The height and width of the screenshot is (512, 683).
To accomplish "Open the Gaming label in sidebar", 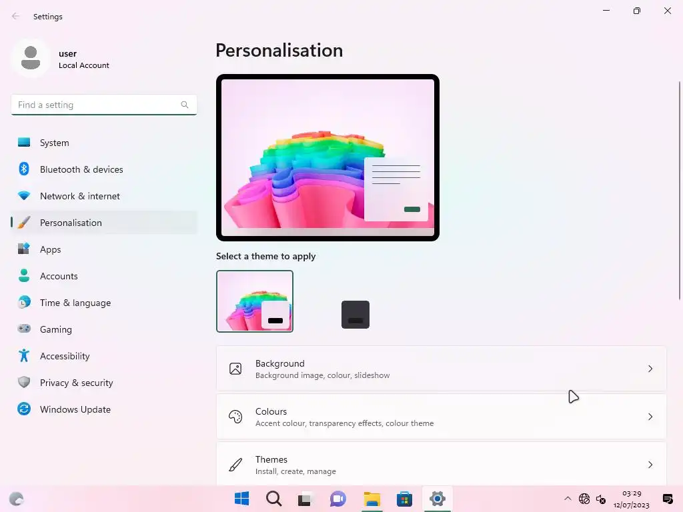I will (56, 329).
